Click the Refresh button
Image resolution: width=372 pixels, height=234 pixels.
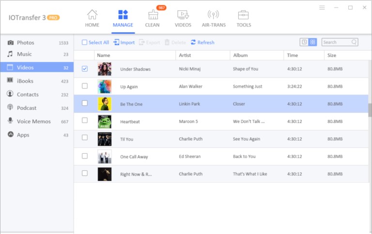(x=202, y=43)
